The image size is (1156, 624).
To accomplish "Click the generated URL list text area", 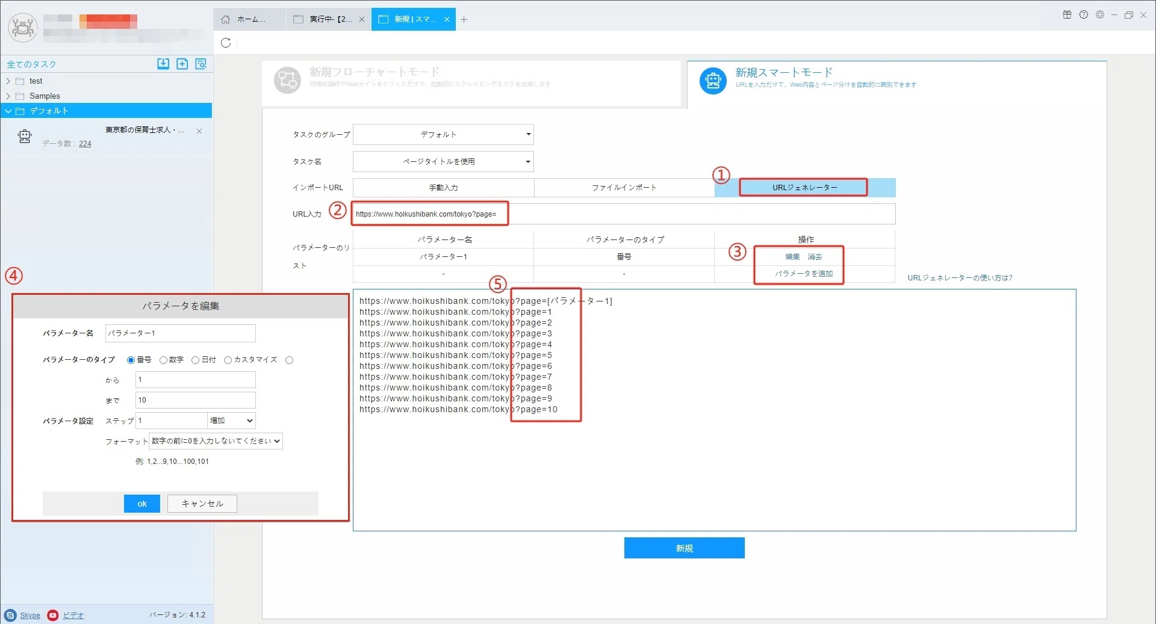I will pyautogui.click(x=714, y=410).
